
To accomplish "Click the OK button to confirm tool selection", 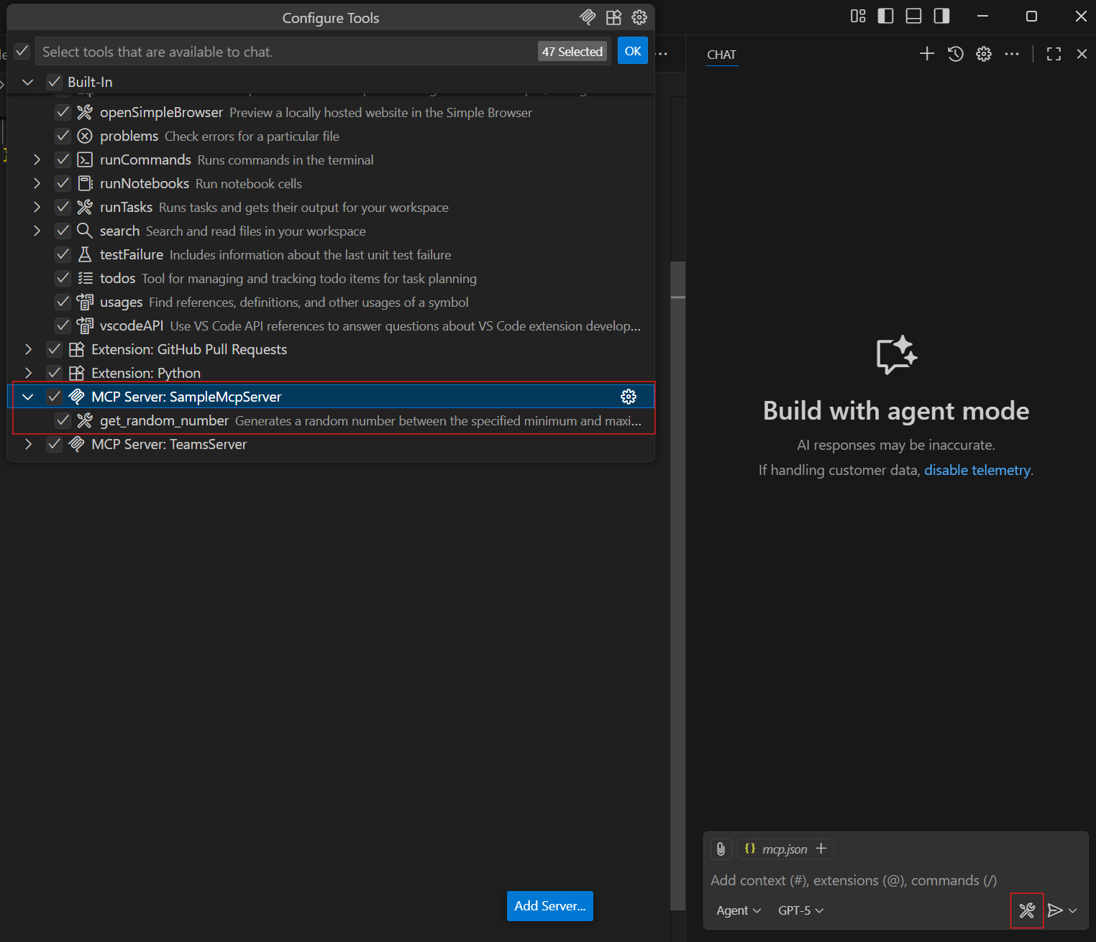I will tap(632, 50).
